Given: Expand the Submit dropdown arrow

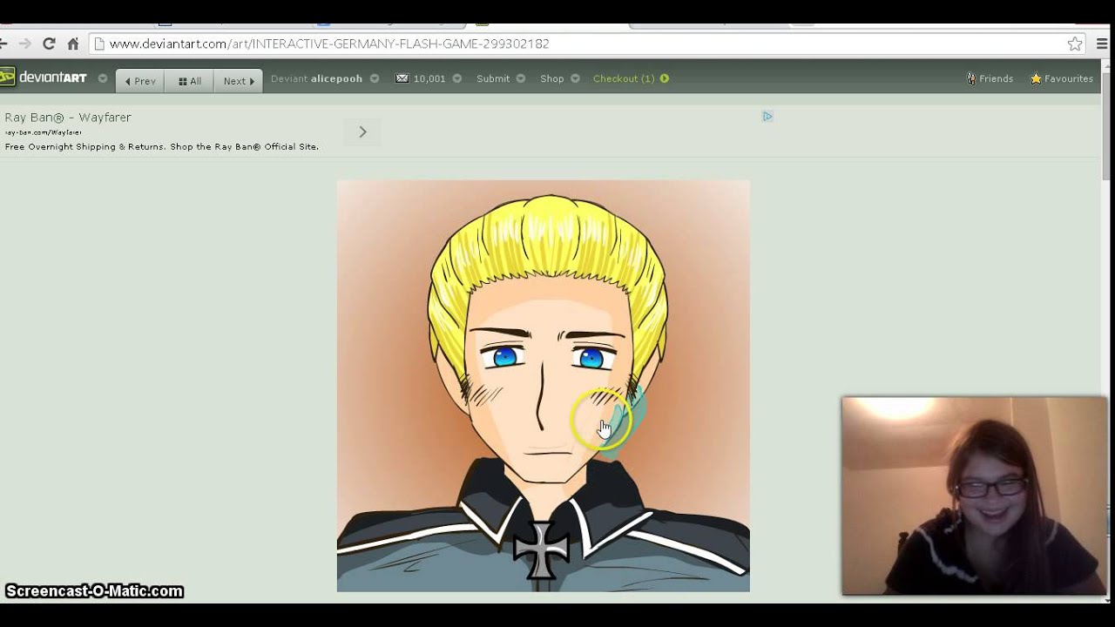Looking at the screenshot, I should pos(521,78).
